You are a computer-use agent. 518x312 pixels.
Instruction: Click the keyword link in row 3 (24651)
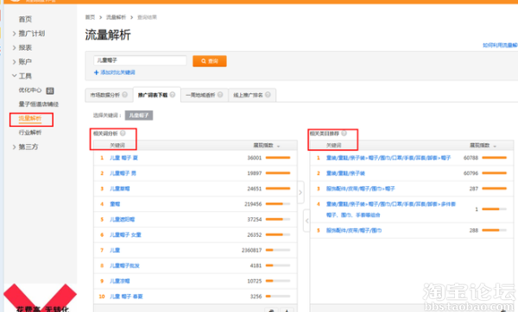120,189
